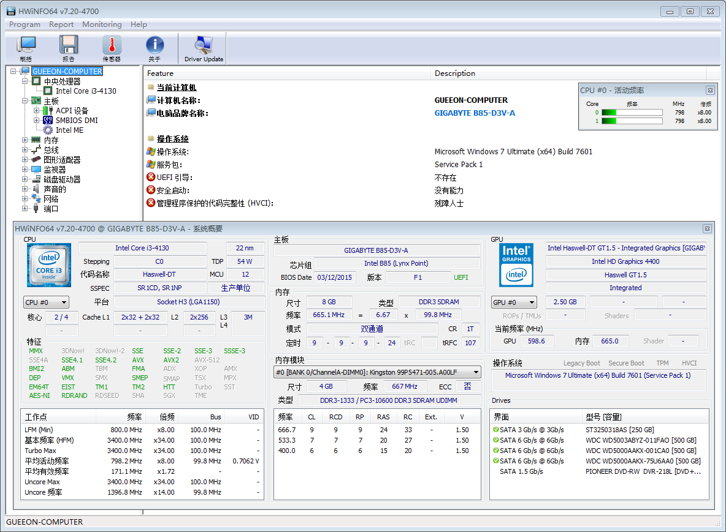Viewport: 726px width, 532px height.
Task: Click the About (关于) info icon
Action: 155,48
